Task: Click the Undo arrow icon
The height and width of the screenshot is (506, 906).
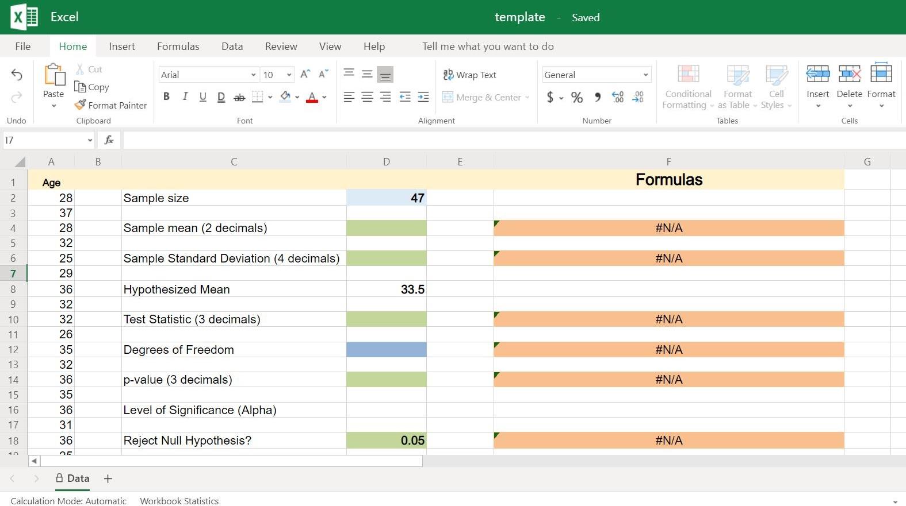Action: [17, 75]
